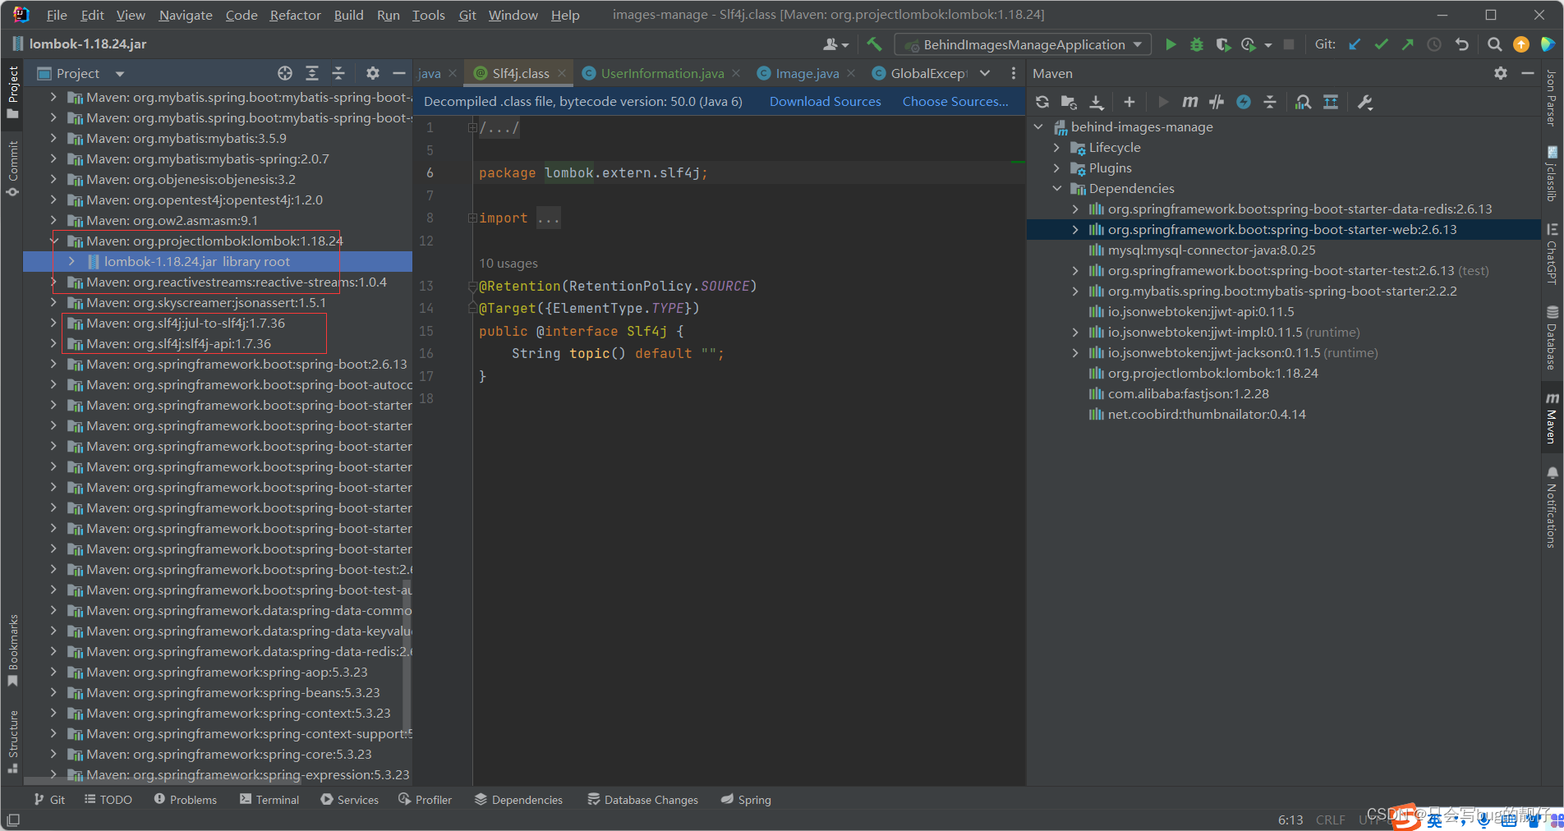This screenshot has height=831, width=1564.
Task: Execute Maven goal 'm' icon
Action: tap(1189, 102)
